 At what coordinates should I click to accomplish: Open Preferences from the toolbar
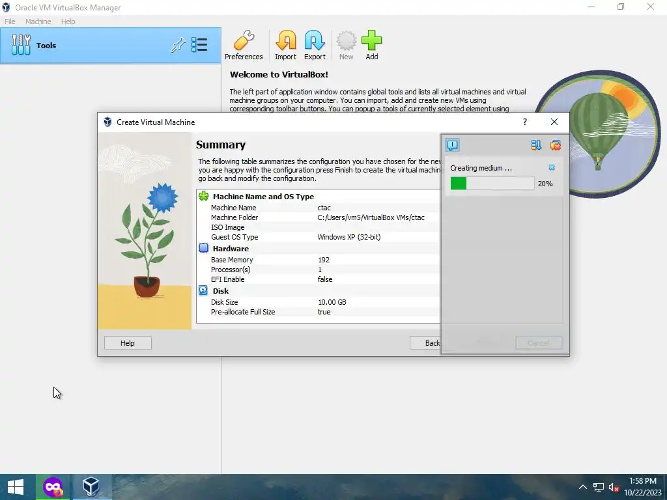[x=244, y=46]
